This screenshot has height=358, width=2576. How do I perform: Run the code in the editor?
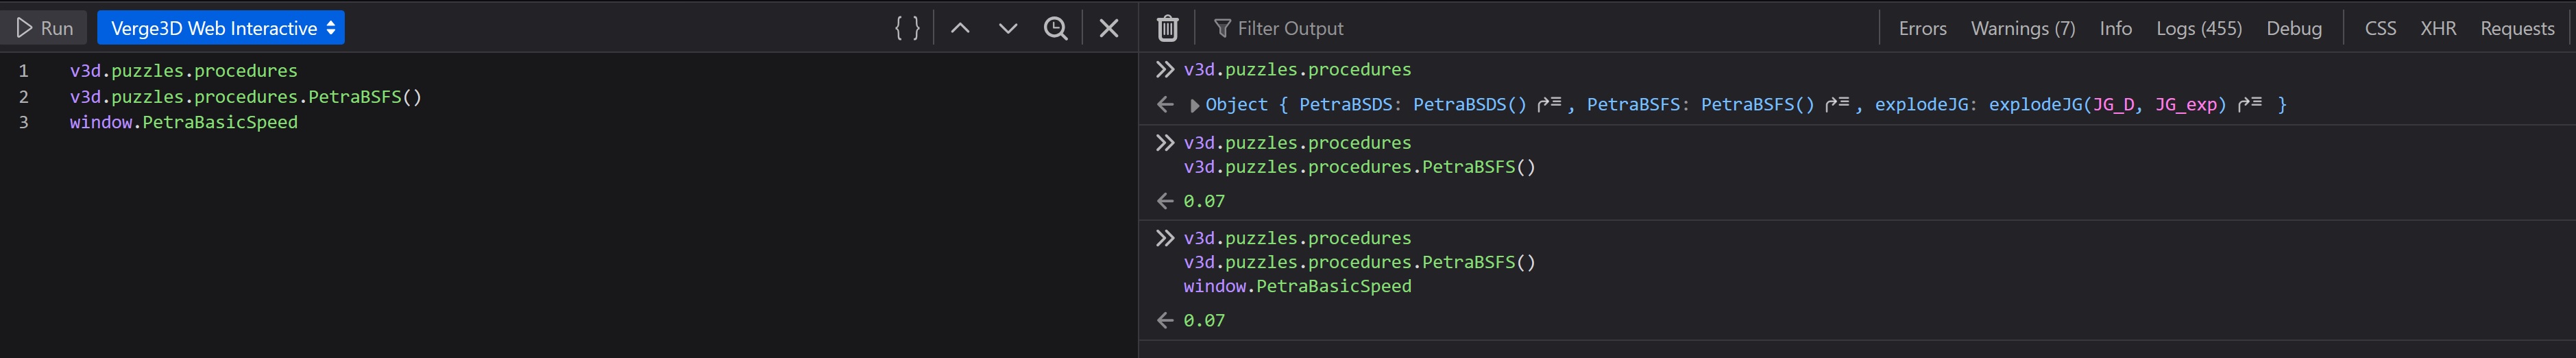(44, 28)
